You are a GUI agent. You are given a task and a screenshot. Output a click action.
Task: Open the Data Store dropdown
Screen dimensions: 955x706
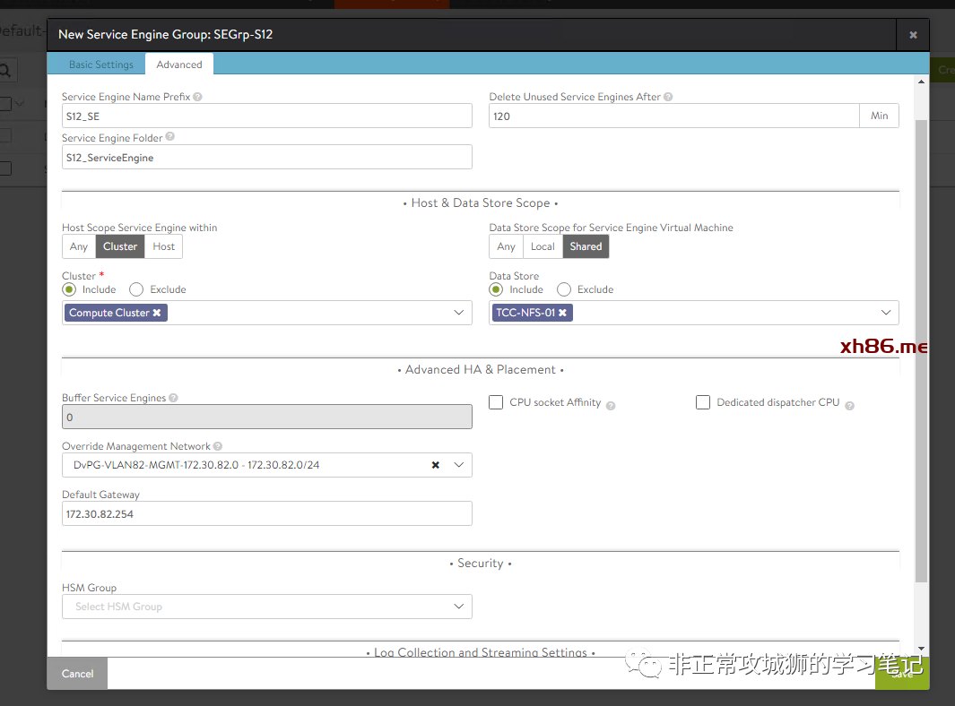[886, 313]
